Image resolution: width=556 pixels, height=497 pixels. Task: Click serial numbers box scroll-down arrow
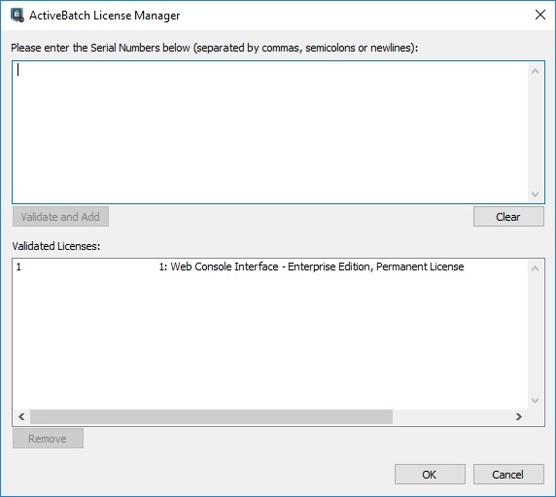click(535, 195)
